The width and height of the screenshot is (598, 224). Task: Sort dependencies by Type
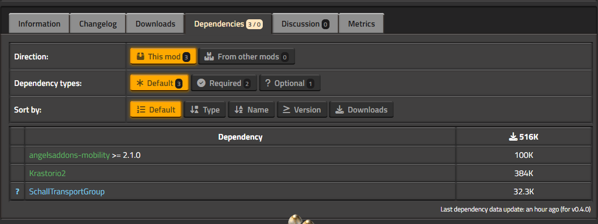pos(205,110)
